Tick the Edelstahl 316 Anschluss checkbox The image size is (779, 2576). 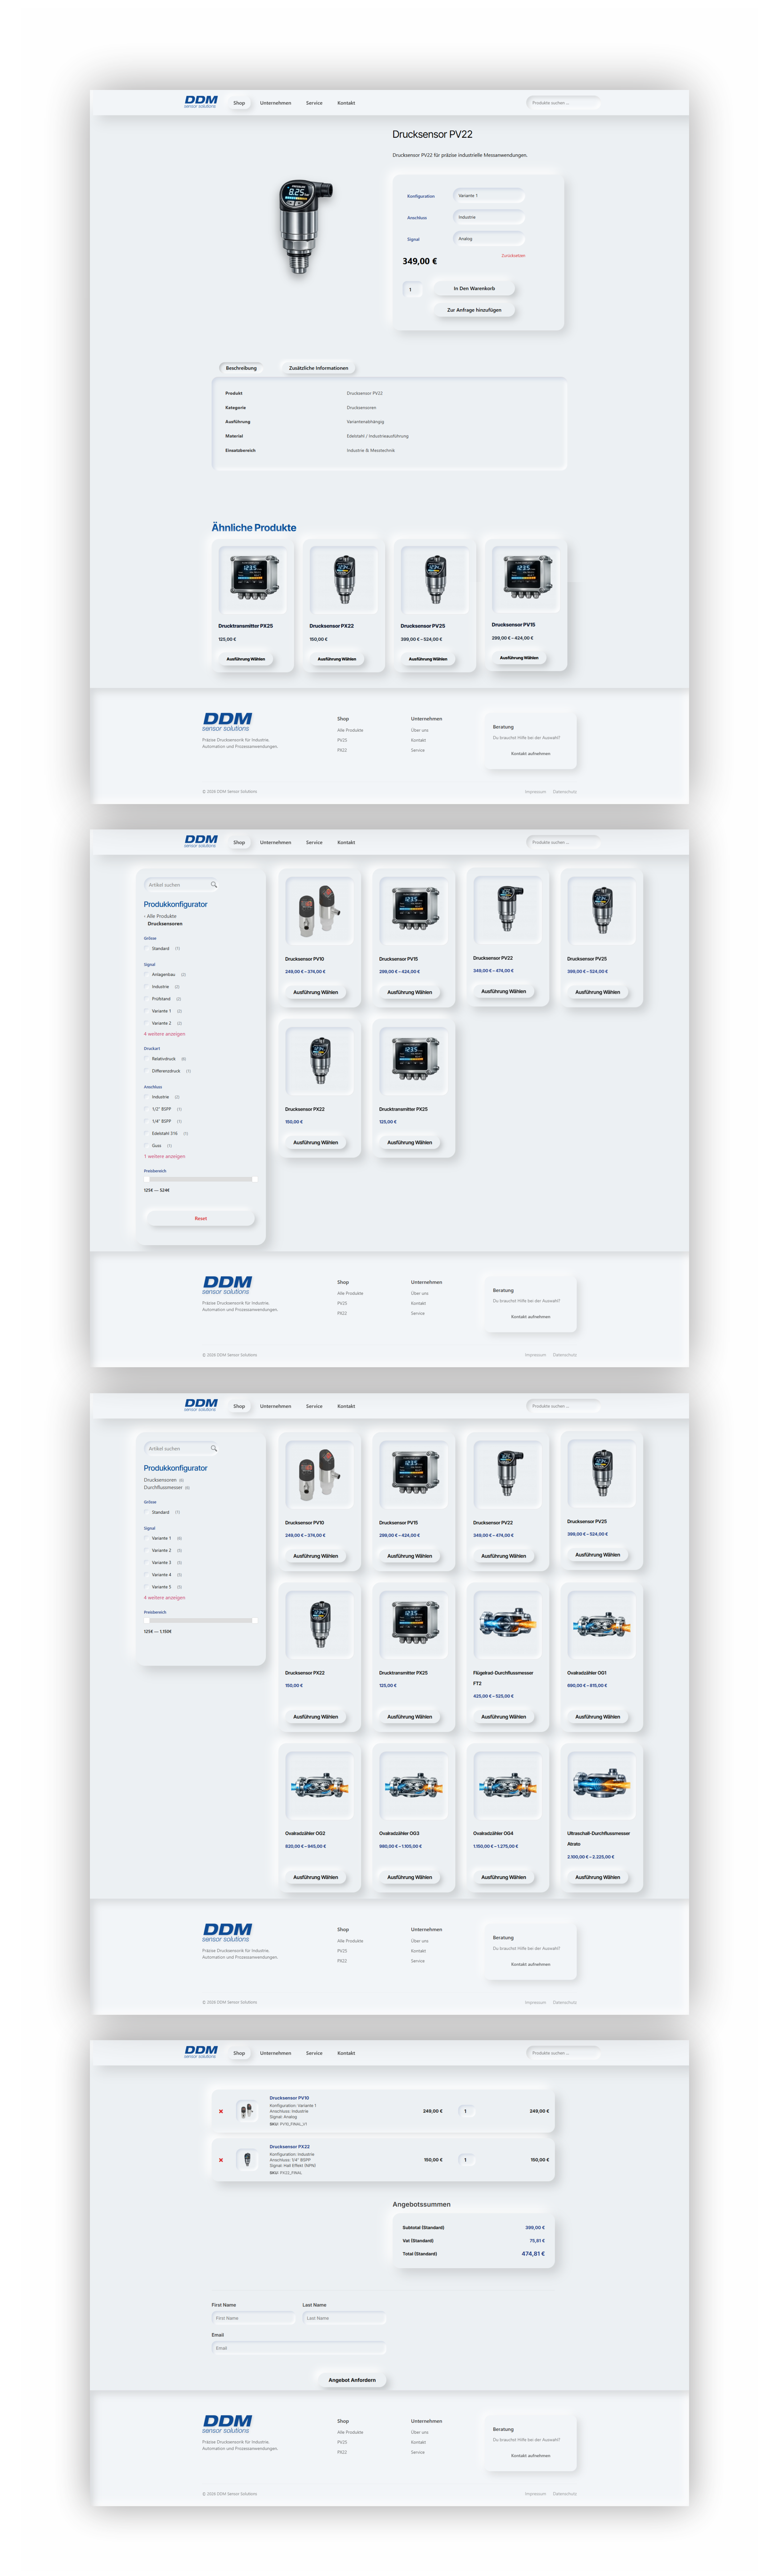(x=146, y=1133)
